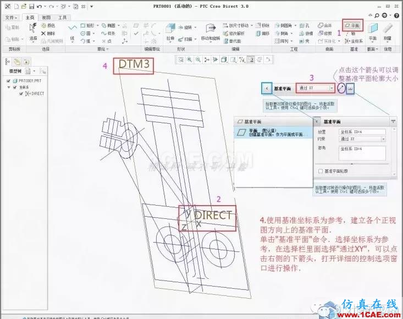Select the 选择 arrow tool
This screenshot has height=319, width=403.
tap(33, 31)
